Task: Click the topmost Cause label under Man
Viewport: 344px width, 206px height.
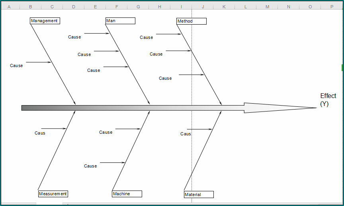Action: [74, 37]
